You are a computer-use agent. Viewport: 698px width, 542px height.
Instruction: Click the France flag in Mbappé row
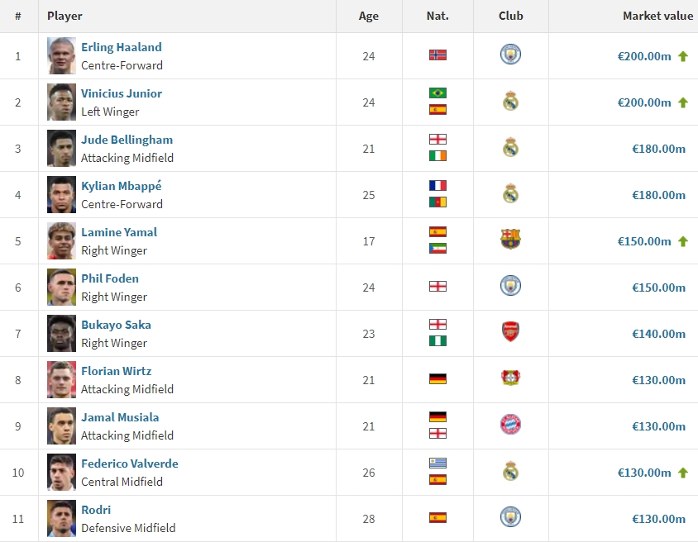(437, 185)
